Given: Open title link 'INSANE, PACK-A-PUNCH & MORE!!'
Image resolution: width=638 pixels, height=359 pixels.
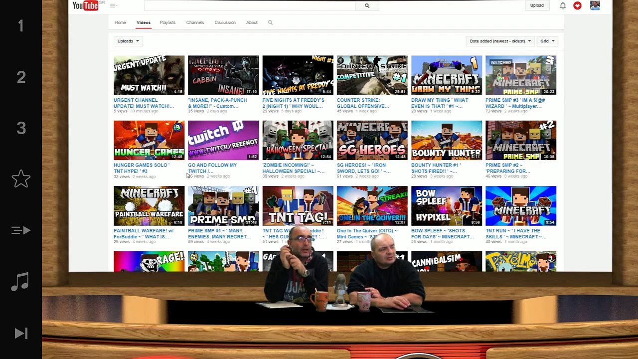Looking at the screenshot, I should [218, 103].
